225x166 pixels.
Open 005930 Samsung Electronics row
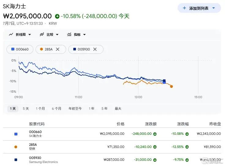pos(112,160)
